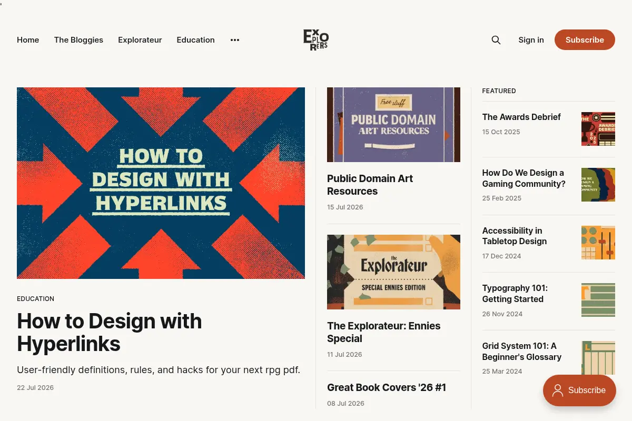This screenshot has width=632, height=421.
Task: Open Typography 101 thumbnail
Action: pos(598,300)
